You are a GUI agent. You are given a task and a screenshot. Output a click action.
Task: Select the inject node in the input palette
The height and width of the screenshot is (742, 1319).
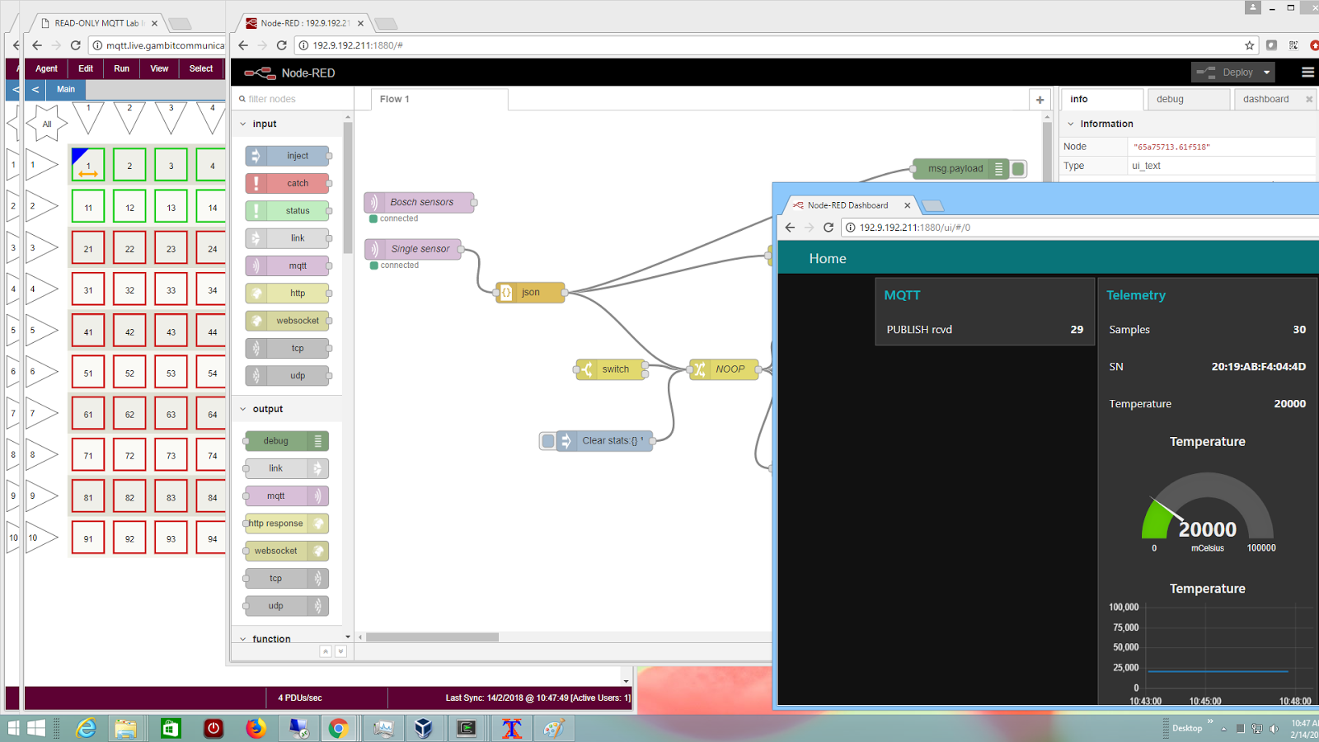[289, 156]
